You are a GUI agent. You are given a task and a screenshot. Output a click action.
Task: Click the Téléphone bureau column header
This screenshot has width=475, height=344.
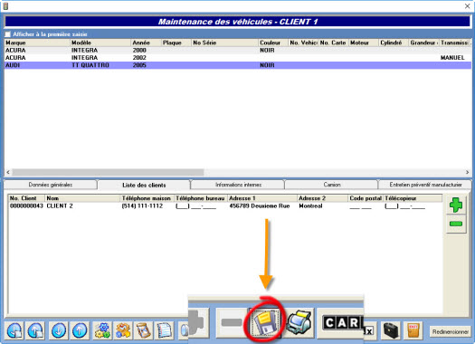[201, 198]
